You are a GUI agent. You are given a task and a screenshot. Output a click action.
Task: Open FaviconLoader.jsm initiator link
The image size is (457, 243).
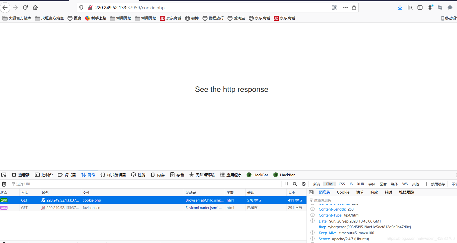coord(203,208)
